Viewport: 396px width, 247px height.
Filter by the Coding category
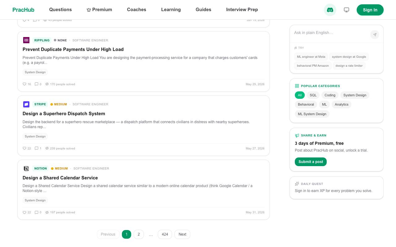click(x=330, y=95)
